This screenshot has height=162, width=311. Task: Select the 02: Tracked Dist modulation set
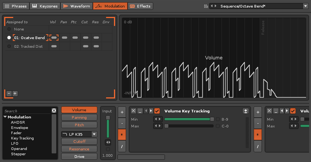(x=28, y=46)
